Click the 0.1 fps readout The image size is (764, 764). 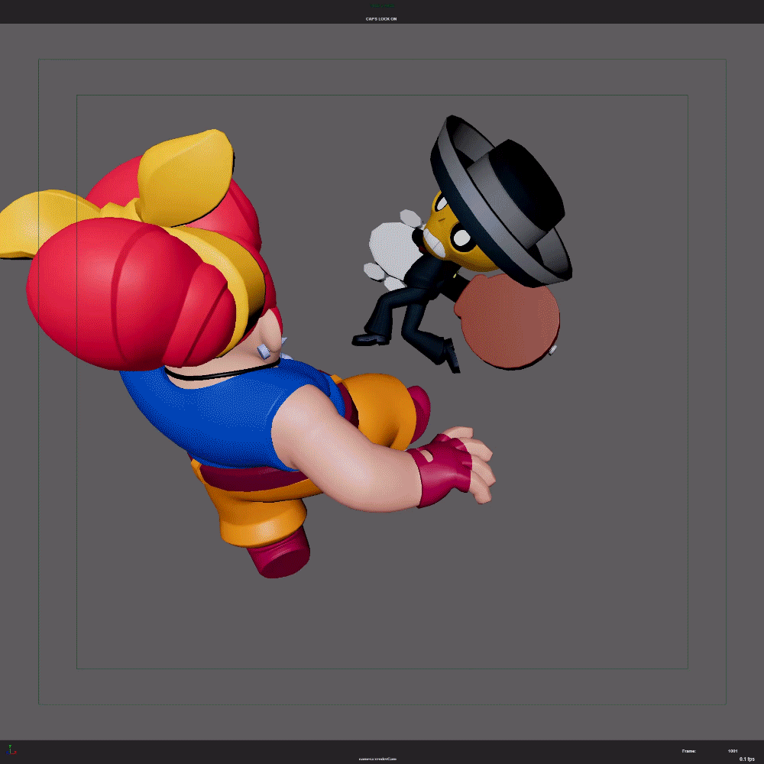[x=746, y=759]
